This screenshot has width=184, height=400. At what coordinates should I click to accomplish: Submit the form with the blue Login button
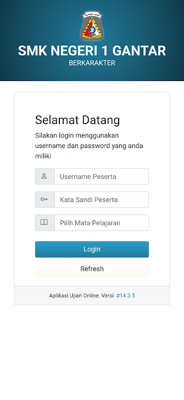pyautogui.click(x=92, y=249)
